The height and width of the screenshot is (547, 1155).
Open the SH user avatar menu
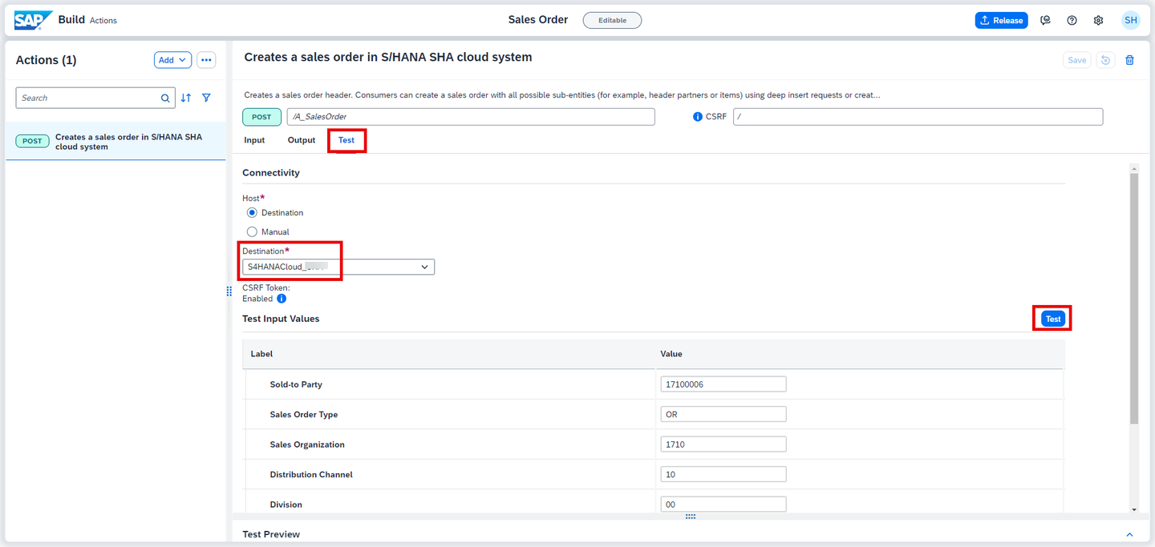tap(1130, 20)
